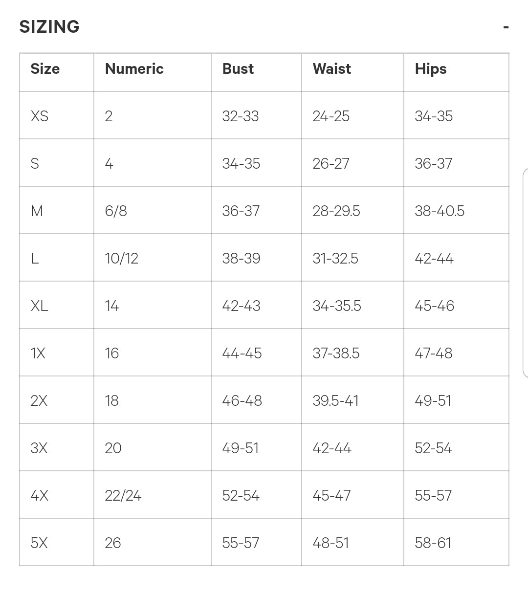Click the 5X size row label
Screen dimensions: 528x595
pyautogui.click(x=39, y=543)
